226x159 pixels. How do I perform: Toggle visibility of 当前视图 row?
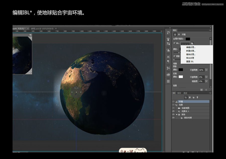pyautogui.click(x=173, y=108)
